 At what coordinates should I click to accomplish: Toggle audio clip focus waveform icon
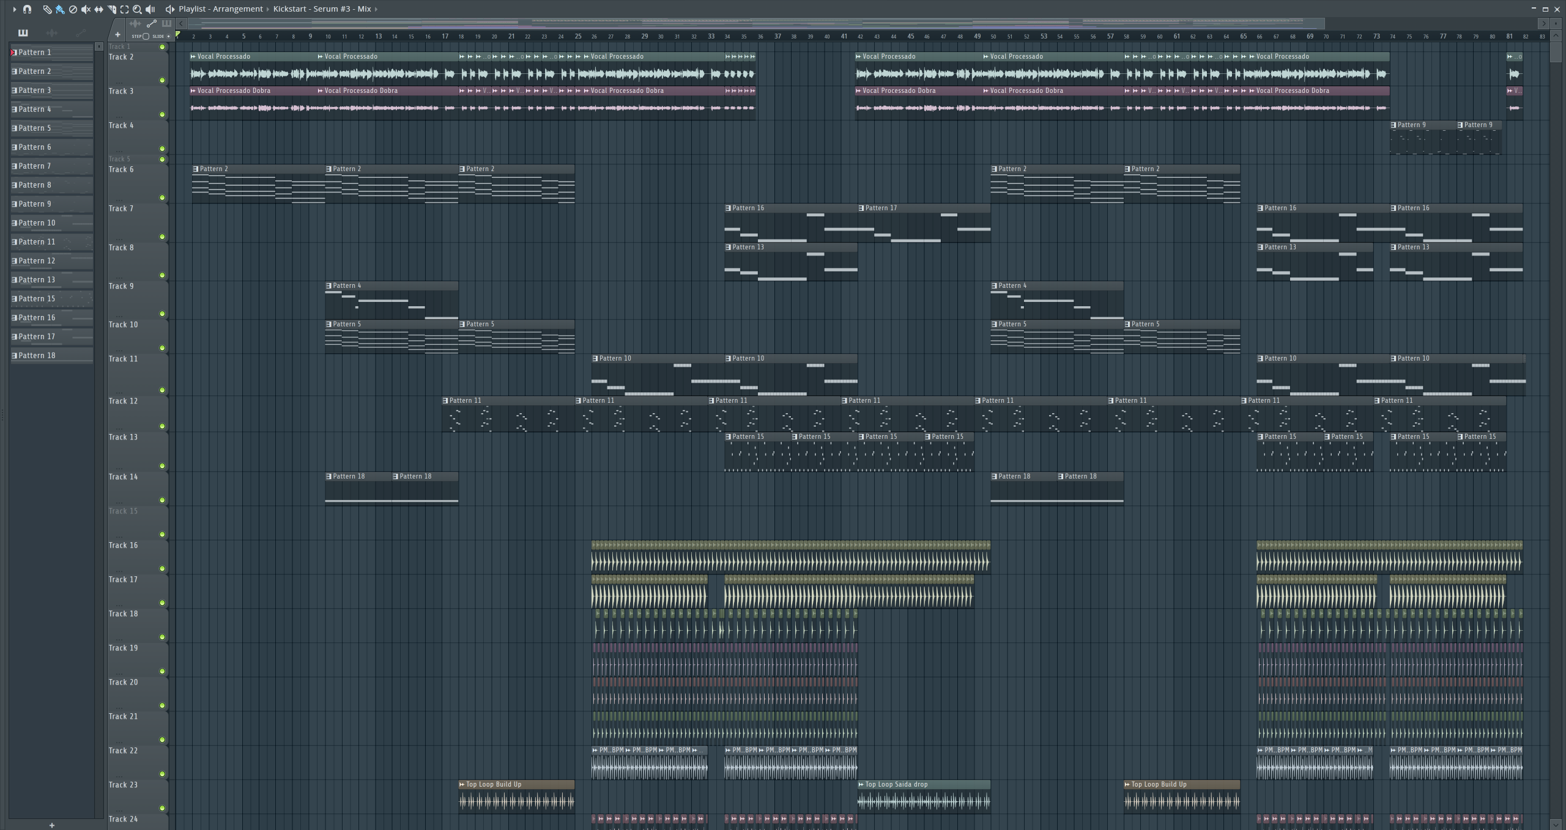[135, 24]
